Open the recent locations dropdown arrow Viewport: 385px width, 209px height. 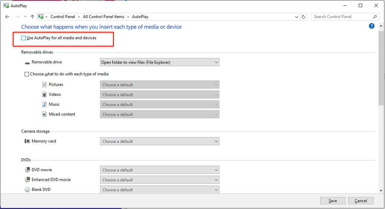click(25, 17)
